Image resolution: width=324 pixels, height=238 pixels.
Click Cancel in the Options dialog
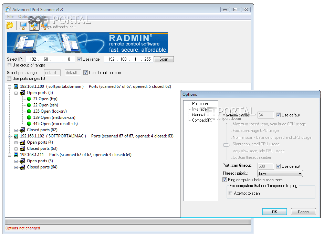(303, 211)
